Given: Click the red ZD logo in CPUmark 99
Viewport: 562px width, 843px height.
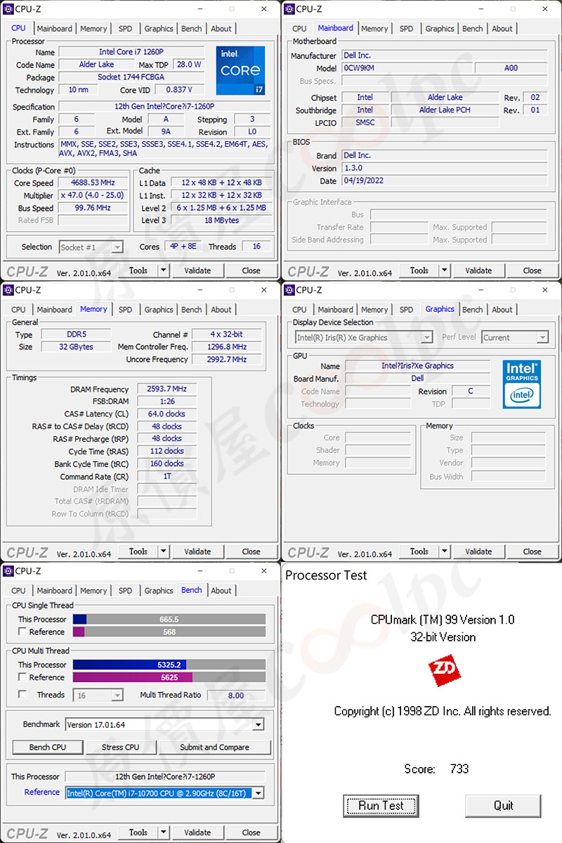Looking at the screenshot, I should tap(444, 671).
